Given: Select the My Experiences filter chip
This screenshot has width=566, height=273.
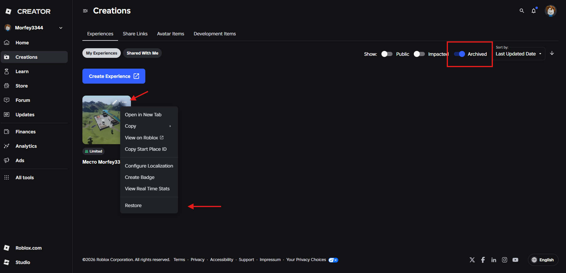Looking at the screenshot, I should [x=102, y=53].
